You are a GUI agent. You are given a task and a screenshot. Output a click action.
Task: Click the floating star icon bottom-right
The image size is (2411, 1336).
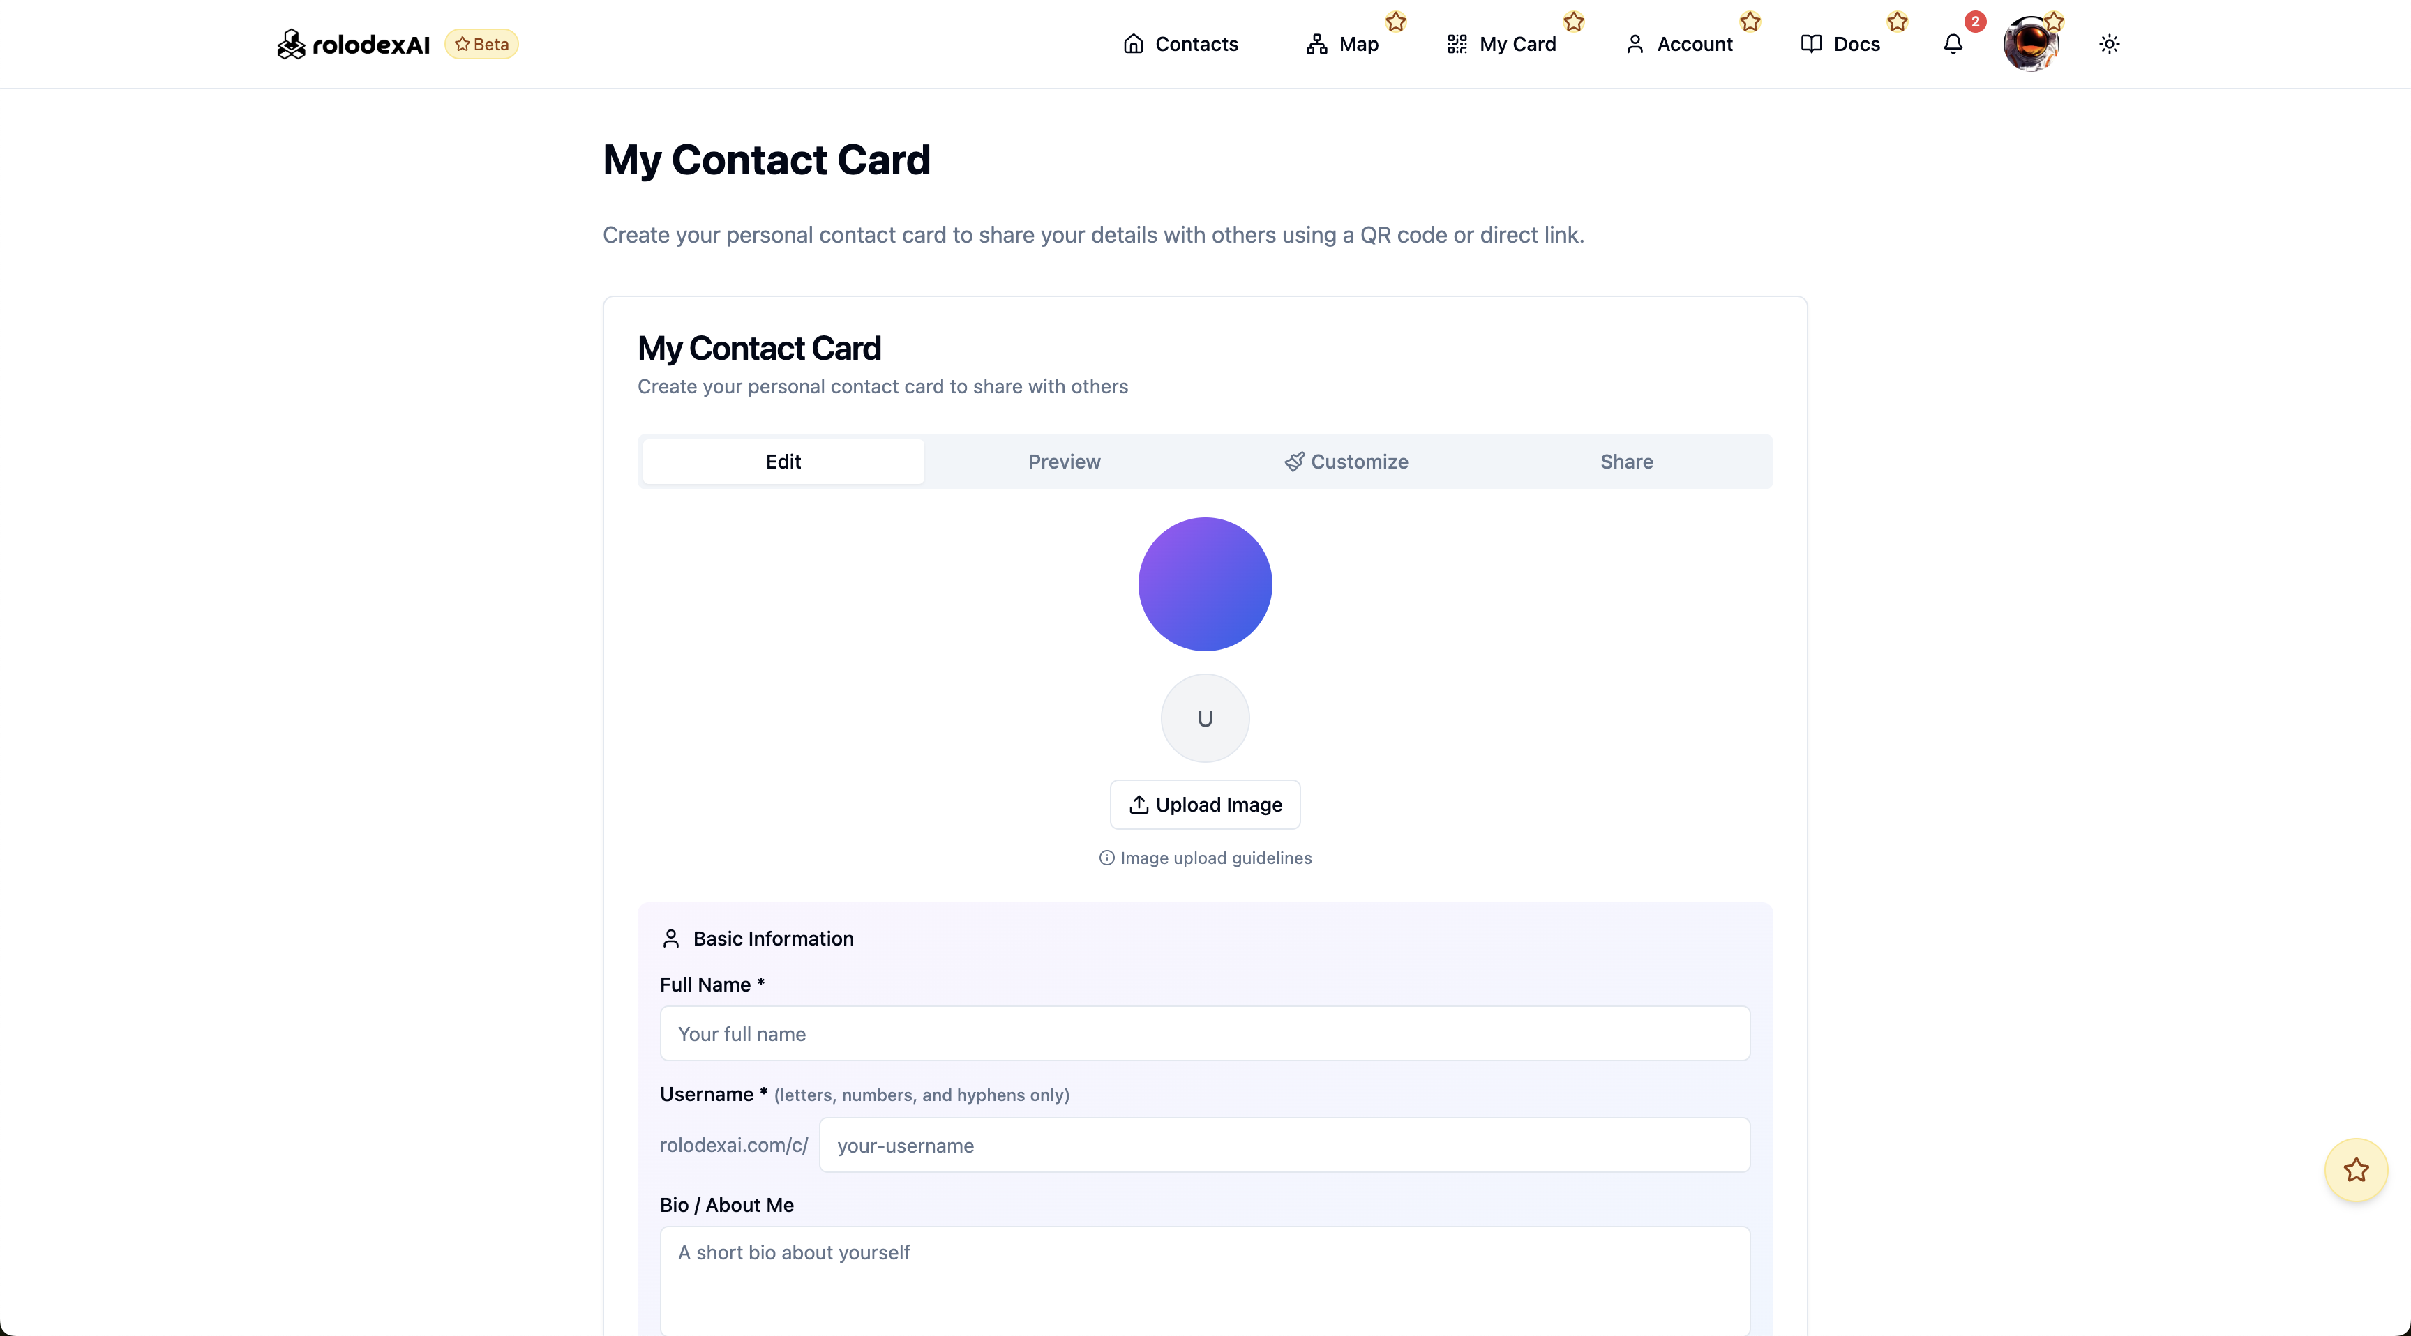tap(2356, 1171)
